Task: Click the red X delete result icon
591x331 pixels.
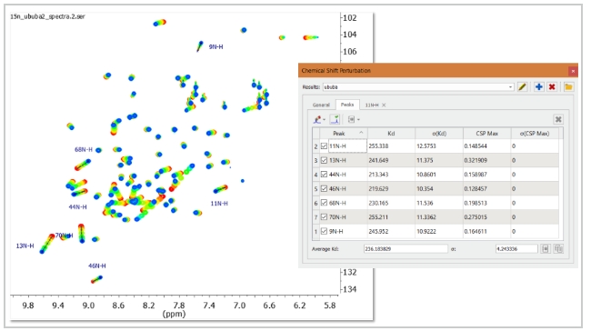Action: pyautogui.click(x=552, y=87)
